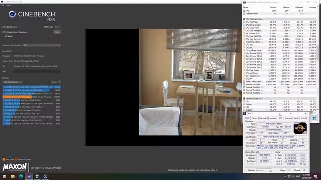
Task: Open the Minimum Test Duration dropdown
Action: pos(42,45)
